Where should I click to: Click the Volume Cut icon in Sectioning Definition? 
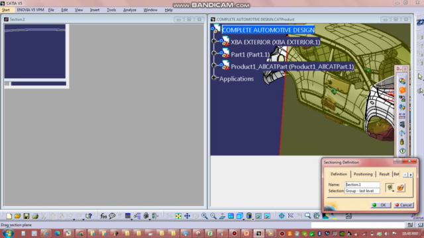[x=401, y=187]
